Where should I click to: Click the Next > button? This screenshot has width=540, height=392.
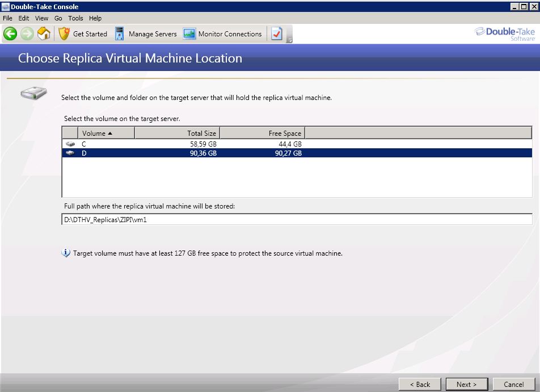(x=467, y=384)
